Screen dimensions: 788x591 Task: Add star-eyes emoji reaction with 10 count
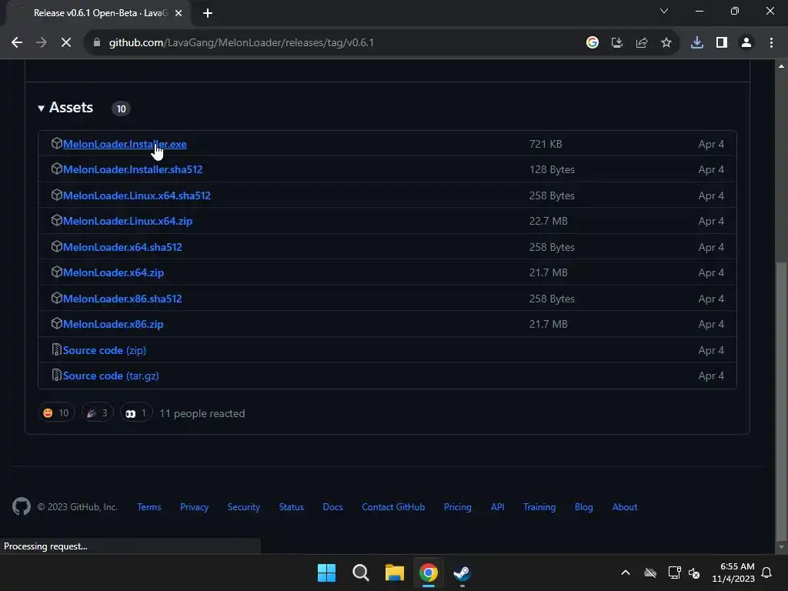coord(56,413)
